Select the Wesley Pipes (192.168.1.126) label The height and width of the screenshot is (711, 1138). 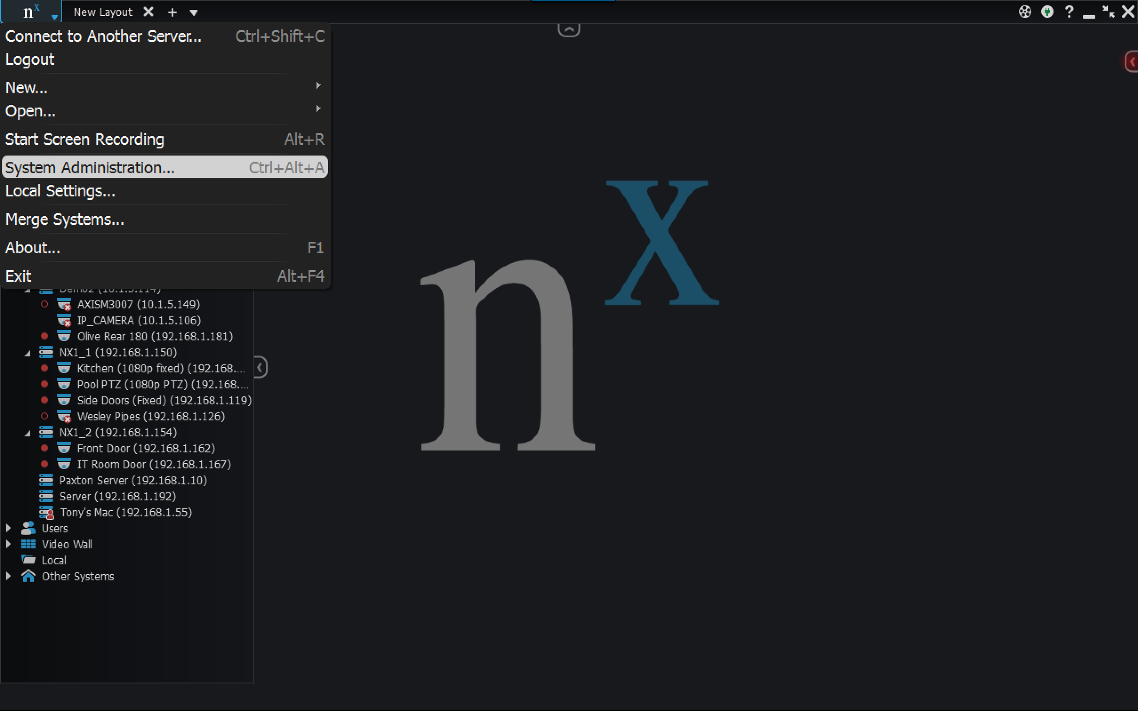(x=151, y=416)
